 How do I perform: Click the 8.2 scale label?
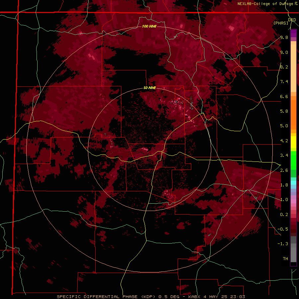284,67
